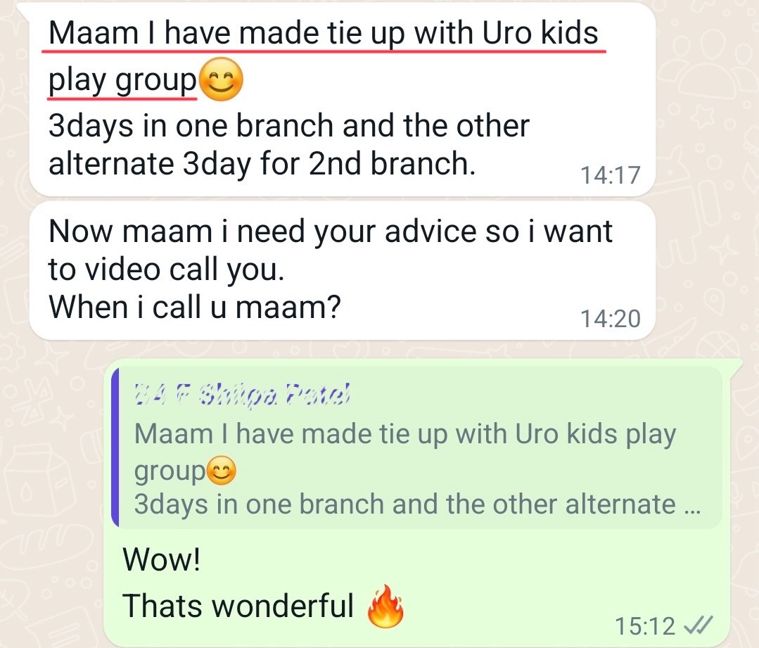Select the 'Now maam i need your advice' message
Image resolution: width=759 pixels, height=648 pixels.
pos(343,271)
